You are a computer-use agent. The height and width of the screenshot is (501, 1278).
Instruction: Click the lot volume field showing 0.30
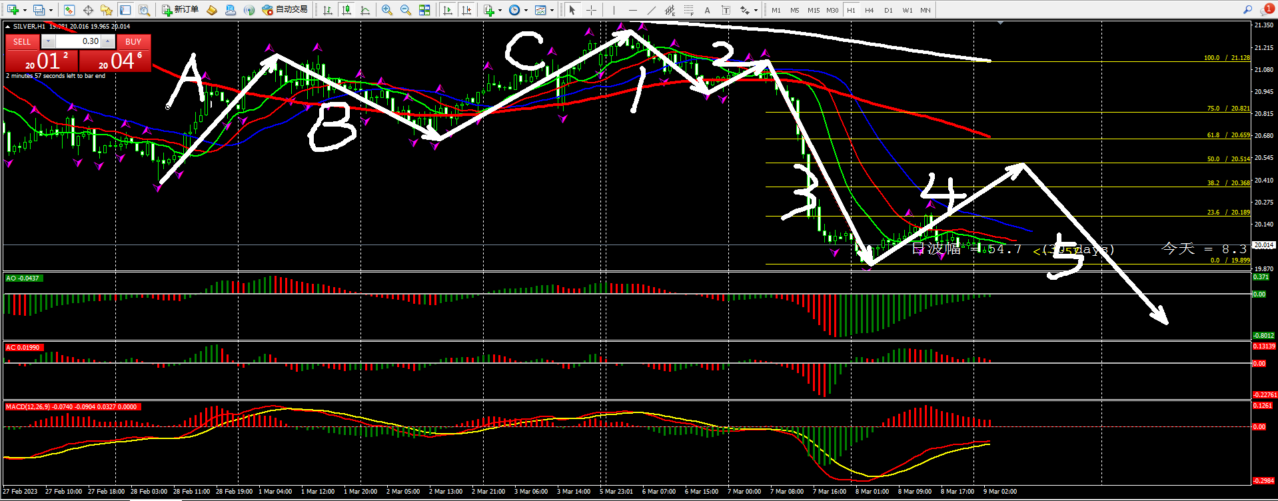point(77,41)
